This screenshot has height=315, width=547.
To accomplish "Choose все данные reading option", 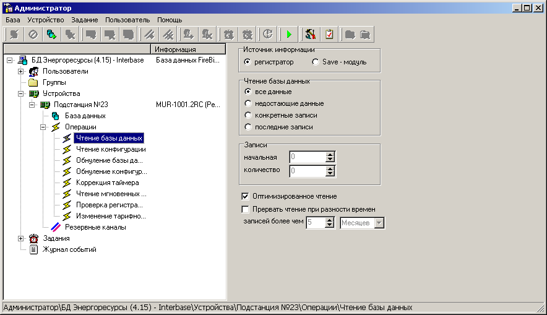I will coord(248,92).
